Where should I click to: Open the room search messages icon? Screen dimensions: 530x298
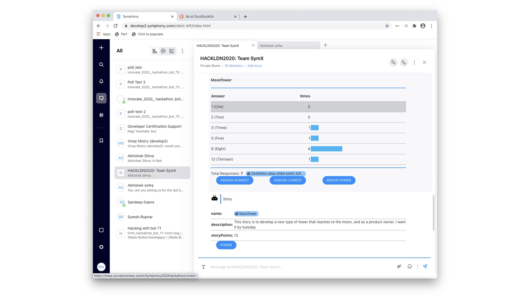(393, 62)
